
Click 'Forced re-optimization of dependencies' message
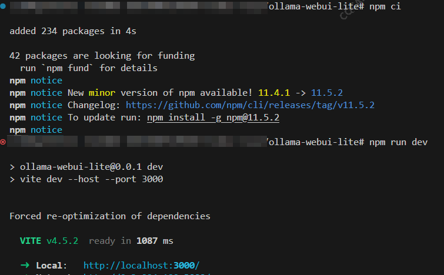tap(110, 216)
